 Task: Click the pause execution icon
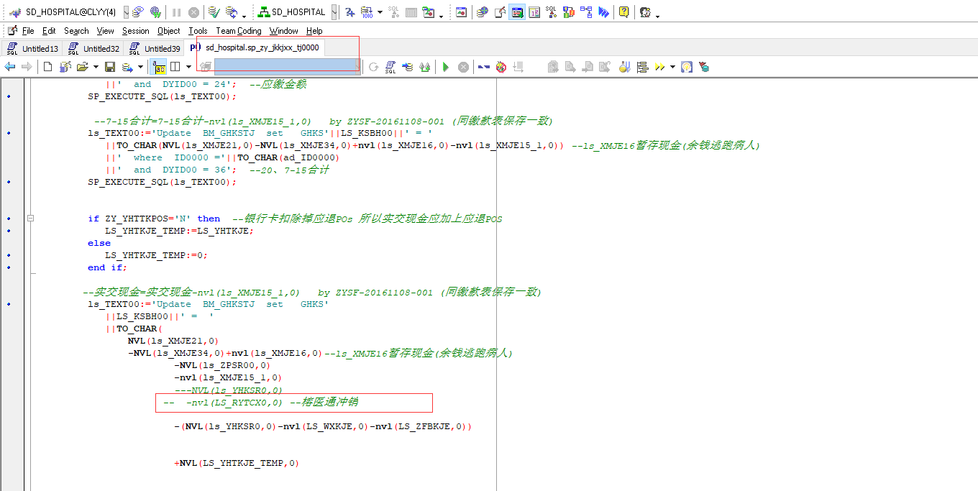click(x=176, y=12)
